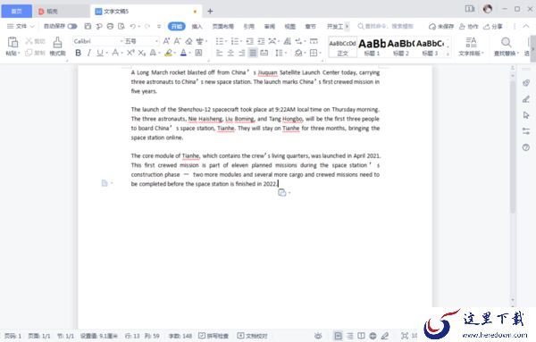Decrease font size with the A- icon
Viewport: 536px width, 342px height.
click(178, 41)
